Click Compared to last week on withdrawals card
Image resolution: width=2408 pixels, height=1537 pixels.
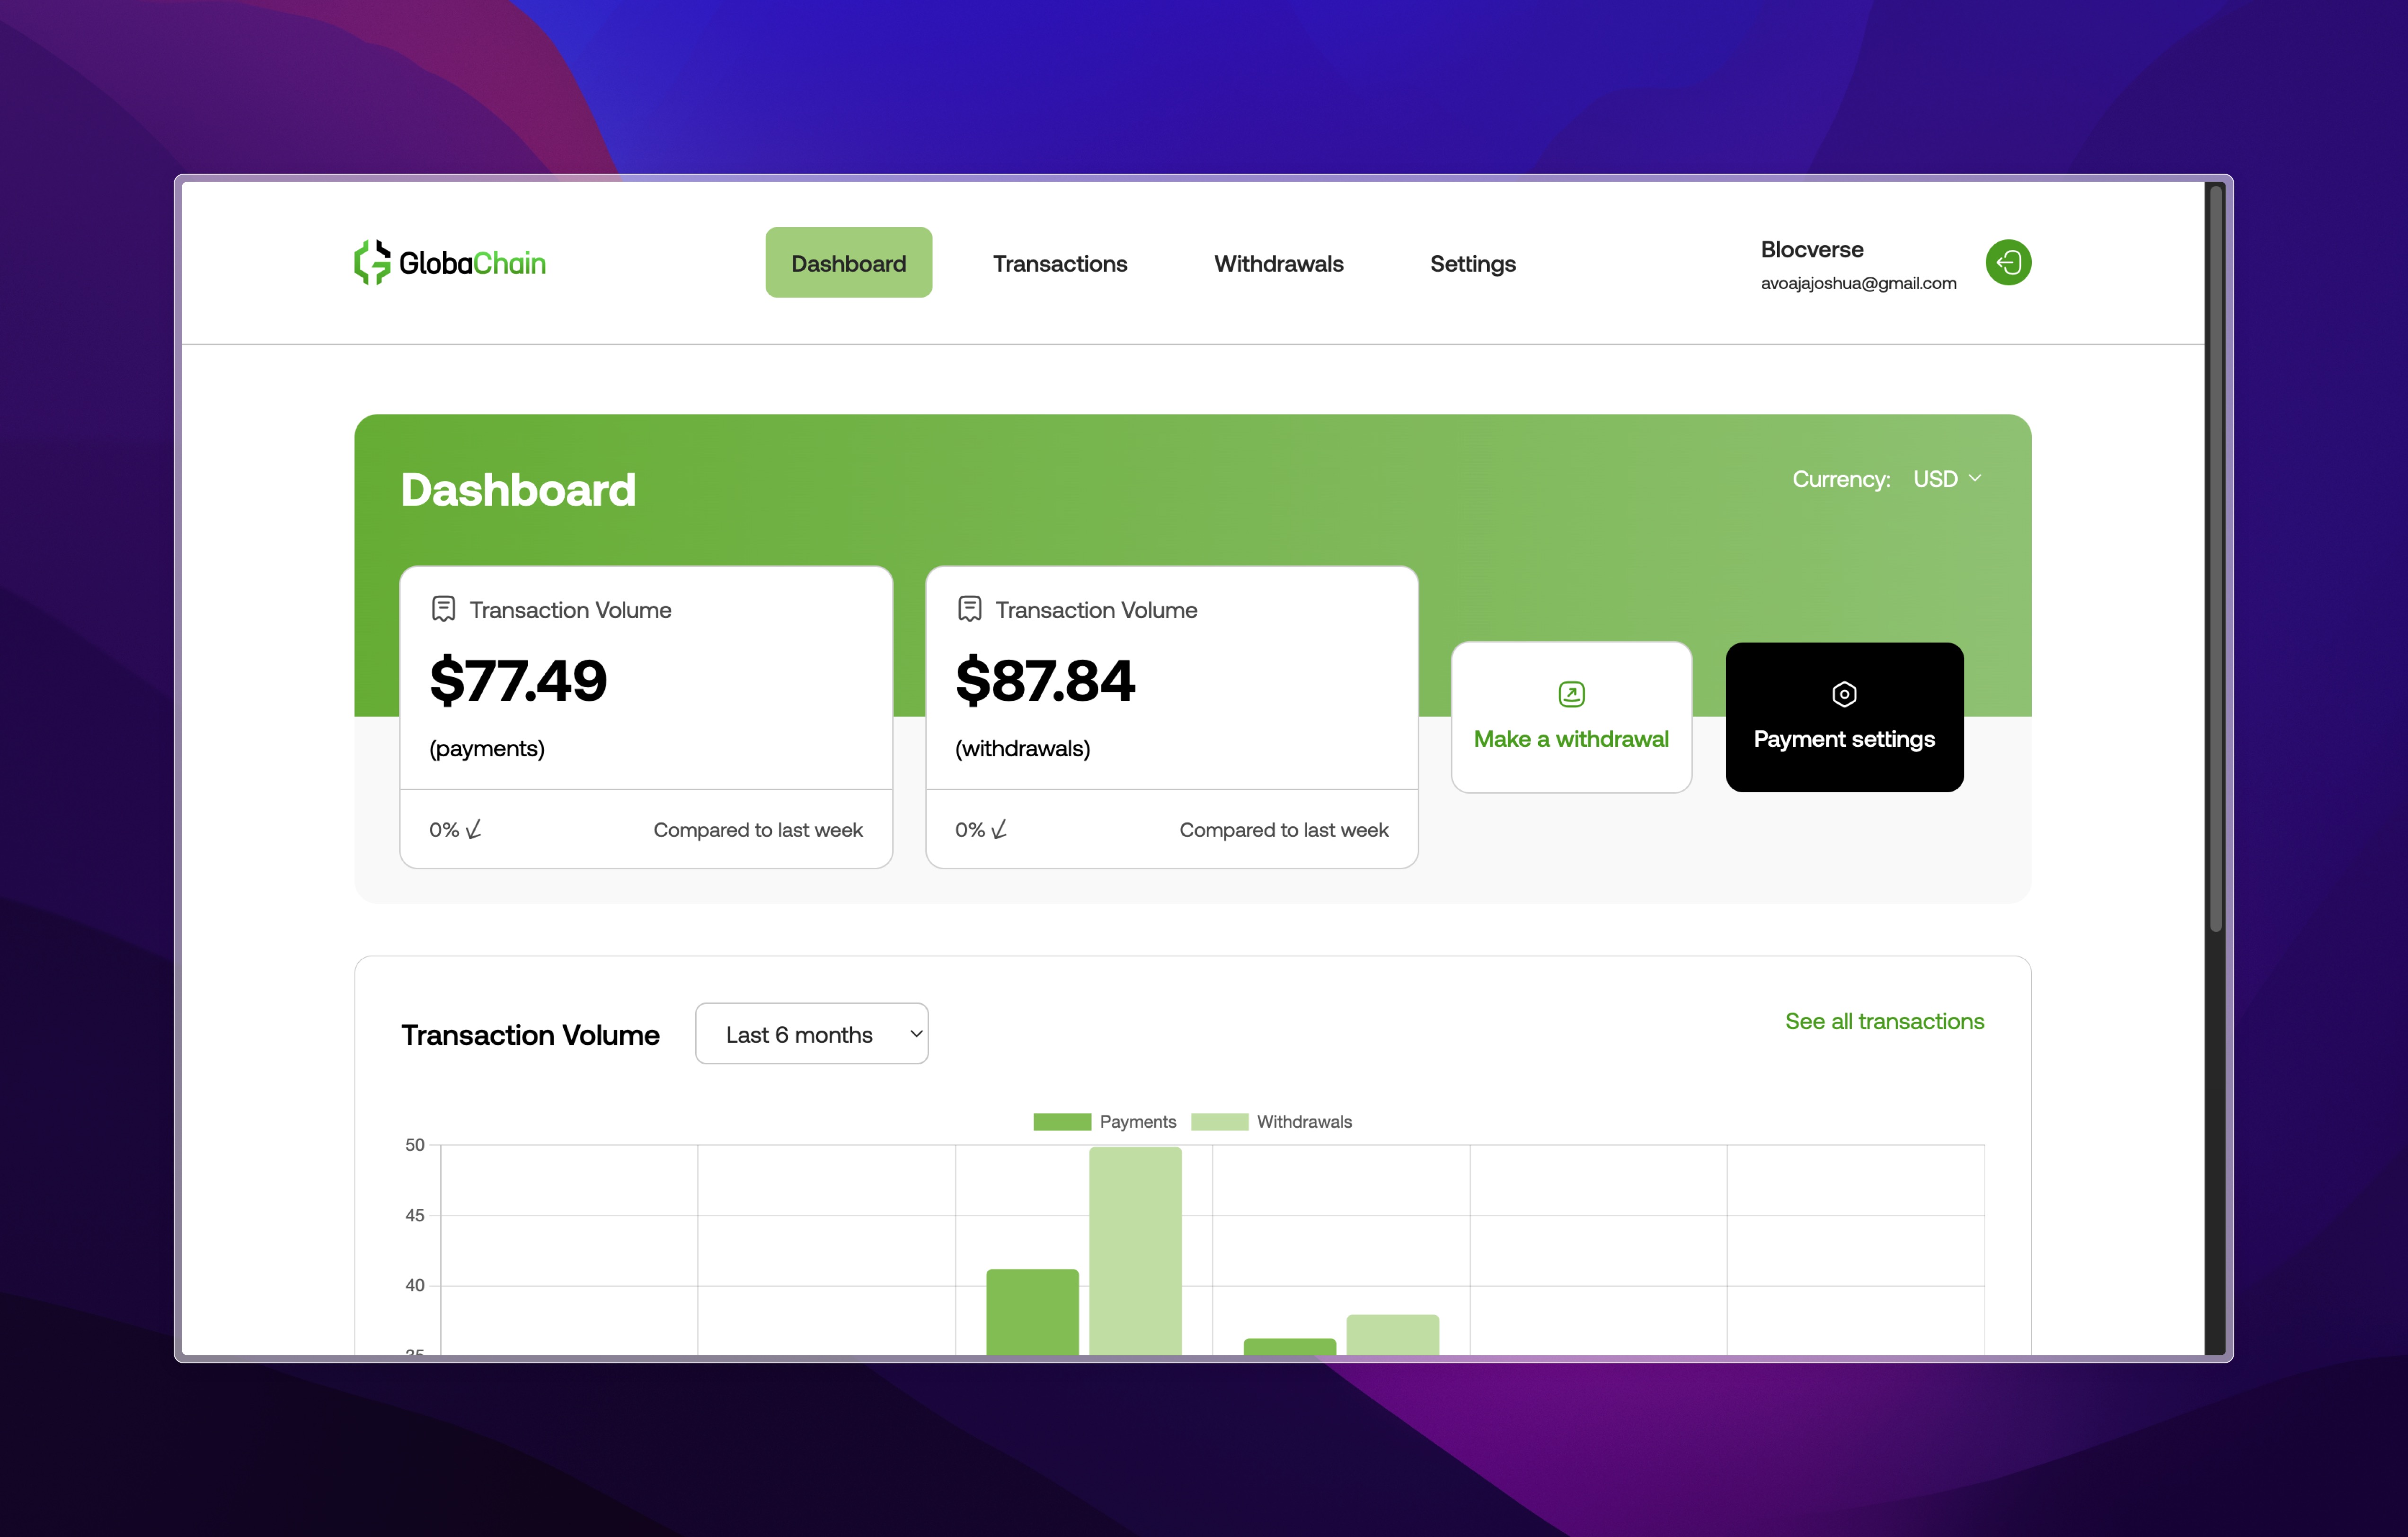1283,830
